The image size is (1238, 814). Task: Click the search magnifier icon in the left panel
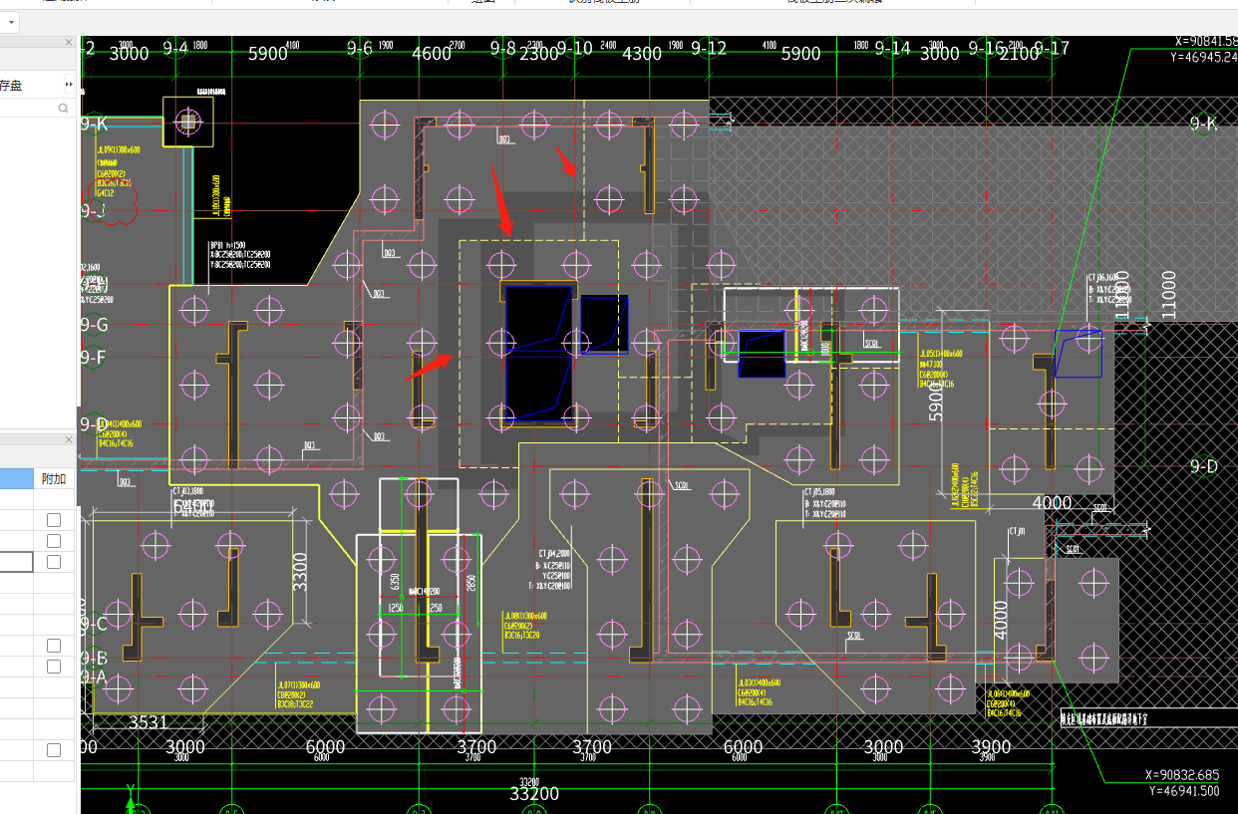tap(64, 108)
